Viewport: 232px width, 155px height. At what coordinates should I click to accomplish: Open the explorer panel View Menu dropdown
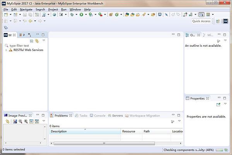pos(44,41)
